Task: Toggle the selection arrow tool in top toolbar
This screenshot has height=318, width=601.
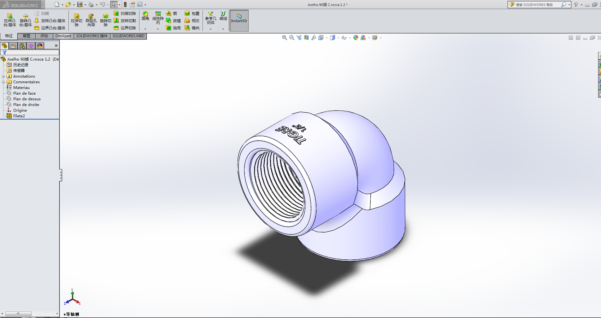Action: (x=114, y=4)
